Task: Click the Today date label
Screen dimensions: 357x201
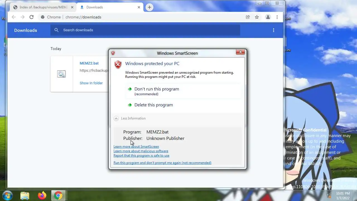Action: tap(56, 49)
